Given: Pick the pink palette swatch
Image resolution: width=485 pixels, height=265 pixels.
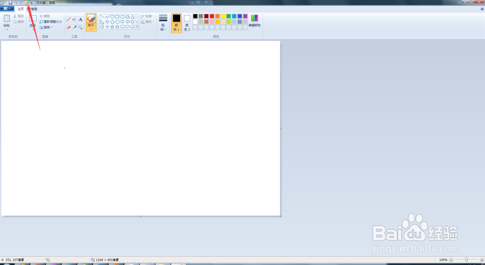Looking at the screenshot, I should [212, 22].
